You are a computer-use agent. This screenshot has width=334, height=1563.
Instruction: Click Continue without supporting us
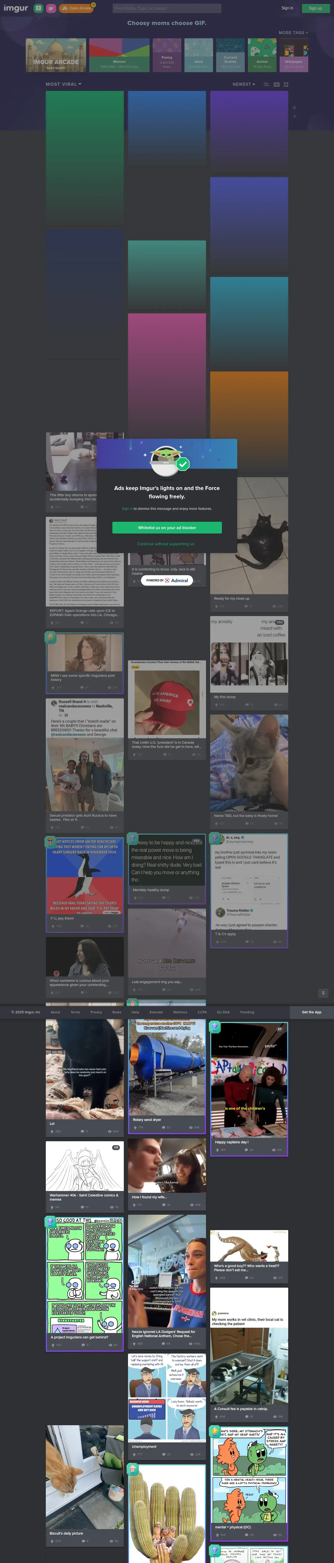click(165, 544)
